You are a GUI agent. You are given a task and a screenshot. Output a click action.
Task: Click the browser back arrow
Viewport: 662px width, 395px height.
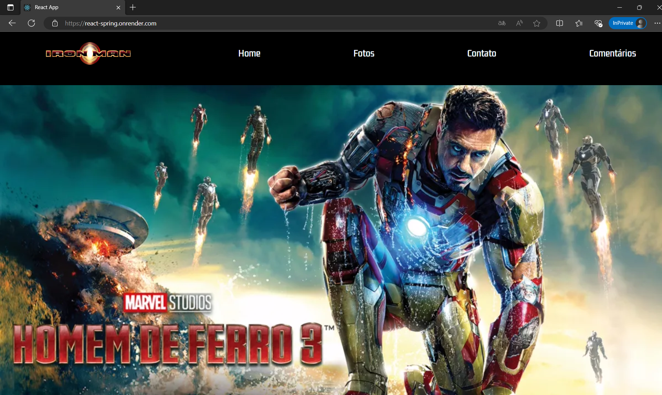coord(12,23)
